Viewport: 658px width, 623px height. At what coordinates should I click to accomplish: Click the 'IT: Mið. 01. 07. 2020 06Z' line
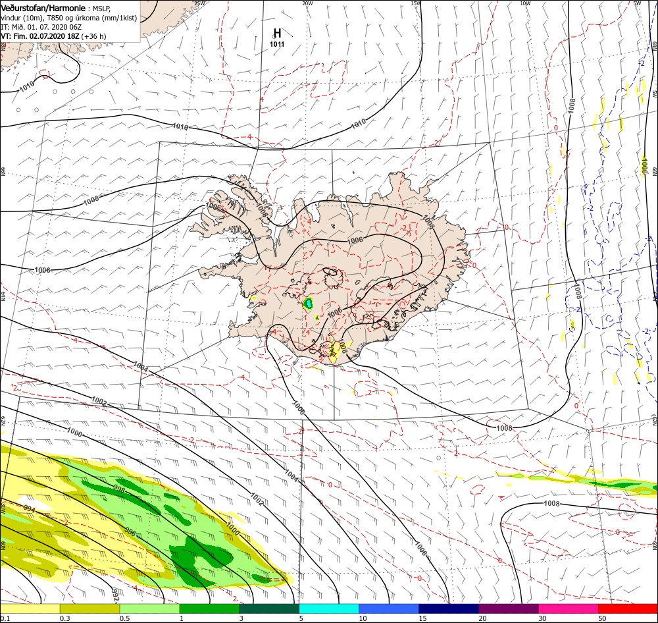click(x=41, y=27)
